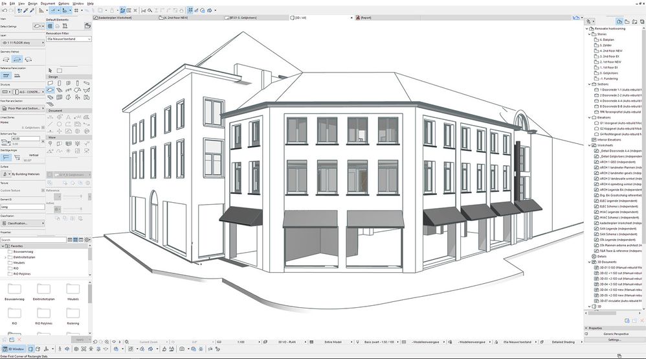Viewport: 646px width, 359px height.
Task: Select the Lamp tool in More section
Action: 78,144
